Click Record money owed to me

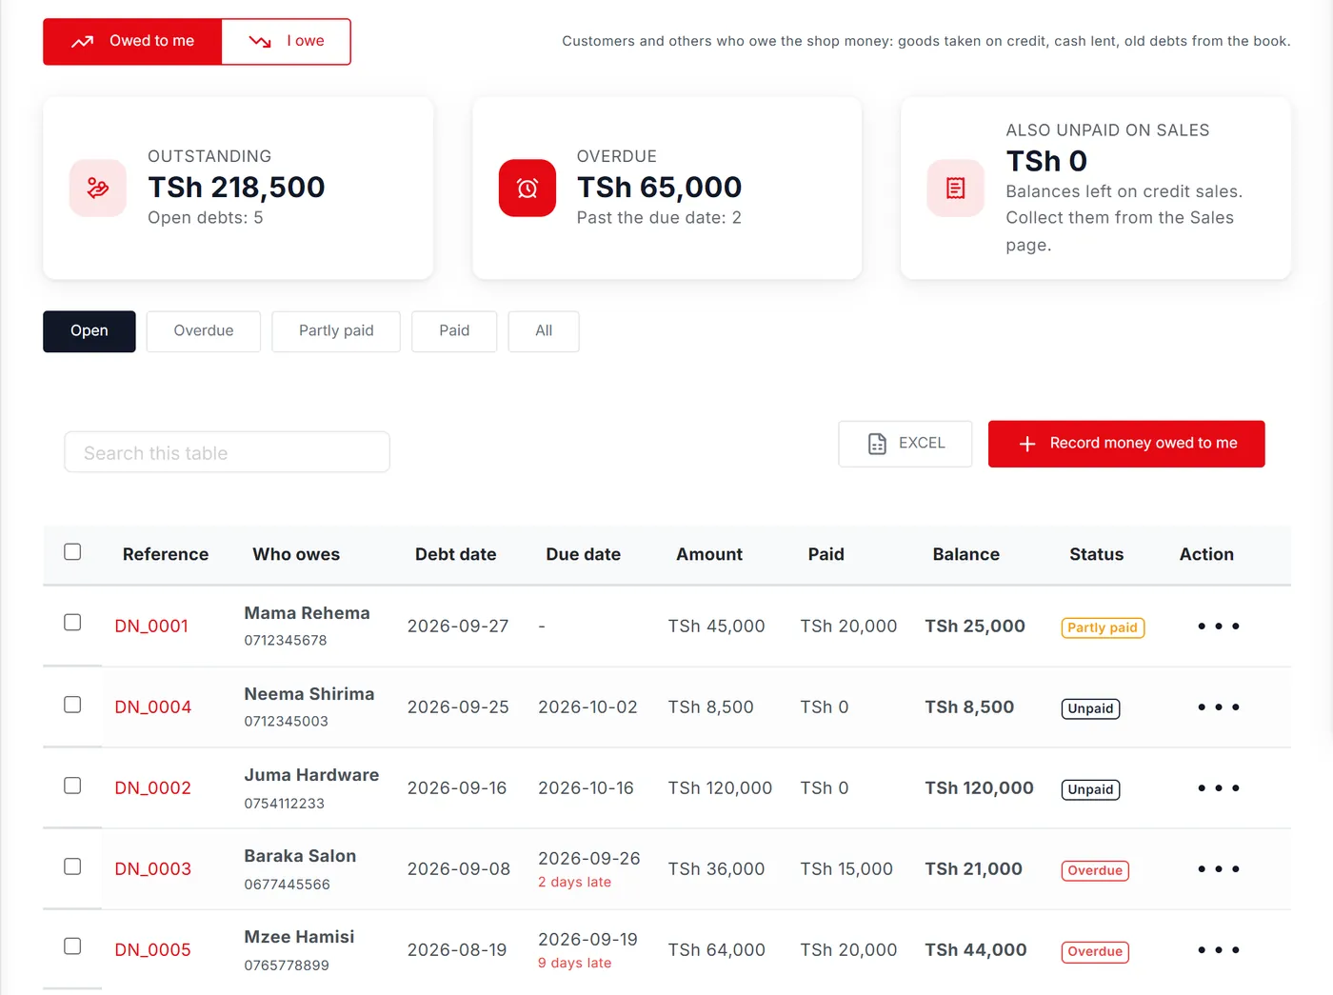point(1126,444)
